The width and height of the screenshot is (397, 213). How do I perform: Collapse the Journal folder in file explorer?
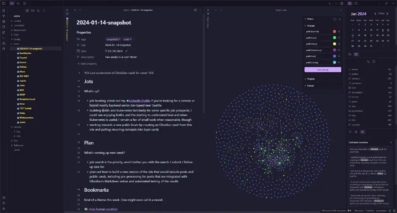tap(11, 127)
